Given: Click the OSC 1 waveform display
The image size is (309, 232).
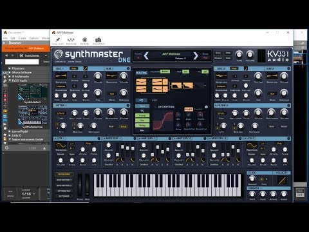Looking at the screenshot, I should [x=61, y=76].
